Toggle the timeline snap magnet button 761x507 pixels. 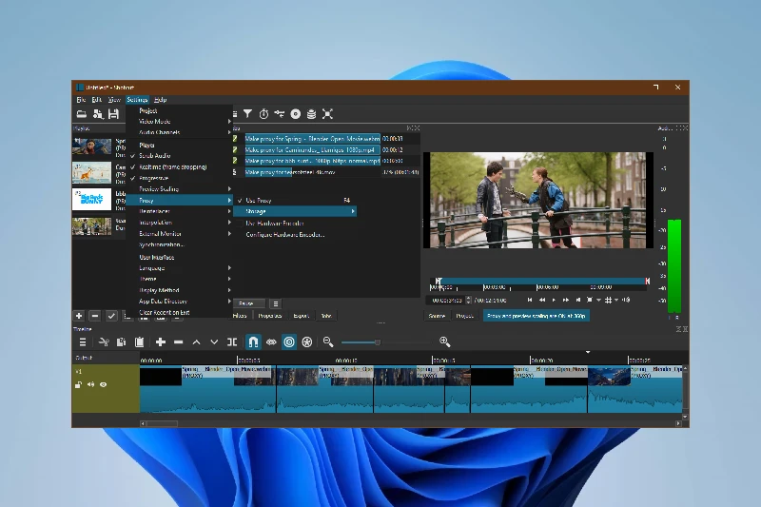[253, 342]
